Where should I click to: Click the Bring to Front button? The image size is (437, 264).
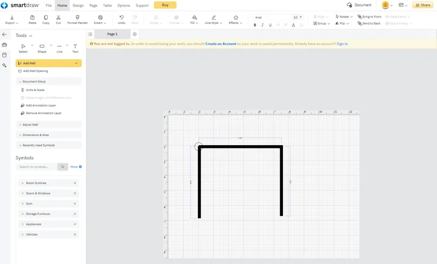point(369,17)
